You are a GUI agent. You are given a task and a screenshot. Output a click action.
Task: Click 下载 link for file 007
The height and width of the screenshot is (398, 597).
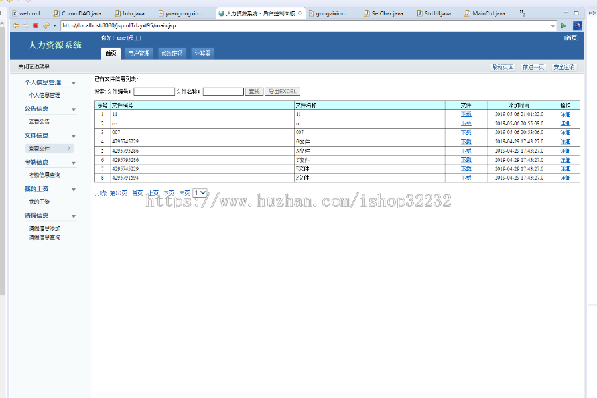(x=466, y=133)
